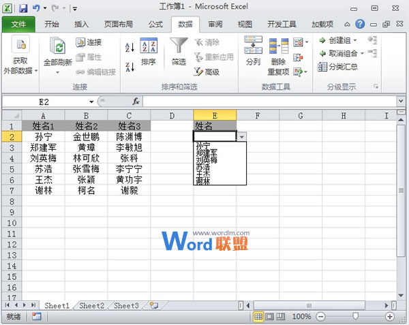Choose 刘英梅 from the validation list
Viewport: 409px width, 325px height.
pyautogui.click(x=206, y=160)
